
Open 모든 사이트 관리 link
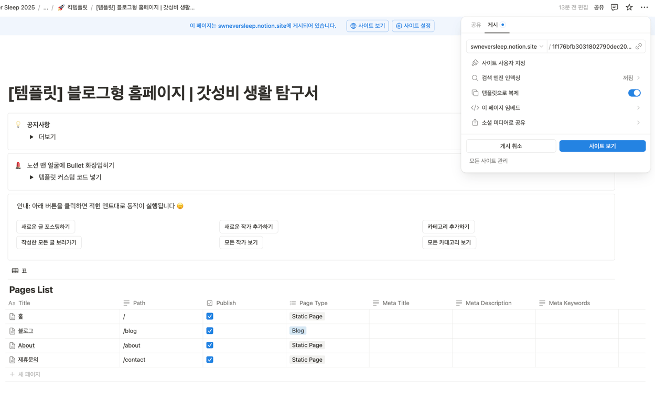click(488, 161)
